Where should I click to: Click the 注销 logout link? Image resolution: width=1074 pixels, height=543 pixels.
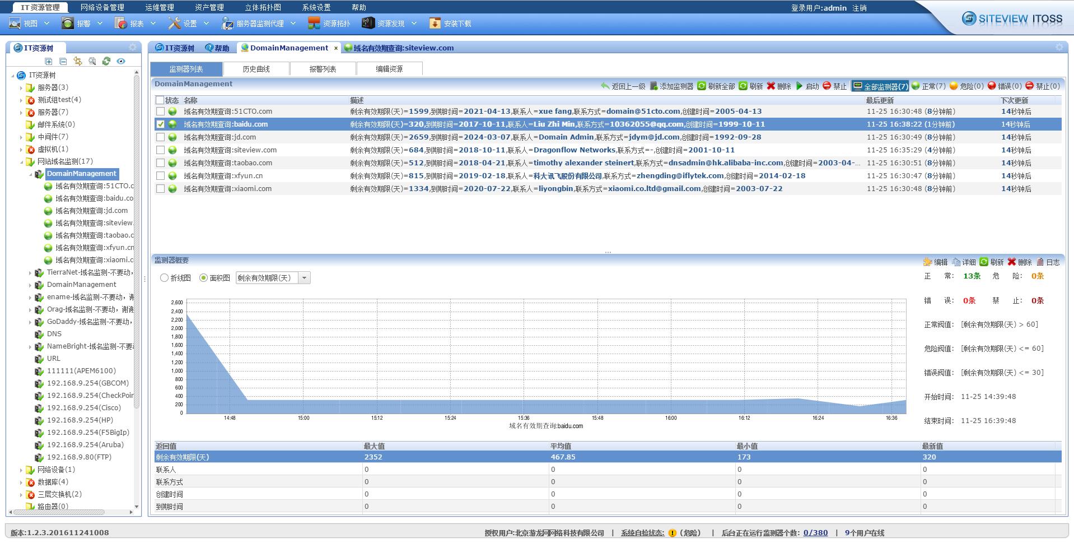(860, 8)
